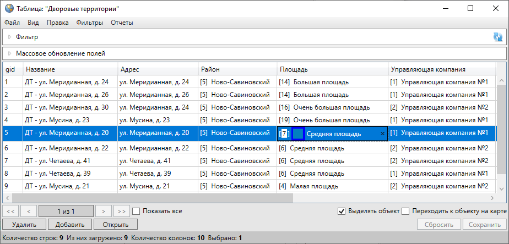Open the Фильтры menu

click(x=90, y=23)
